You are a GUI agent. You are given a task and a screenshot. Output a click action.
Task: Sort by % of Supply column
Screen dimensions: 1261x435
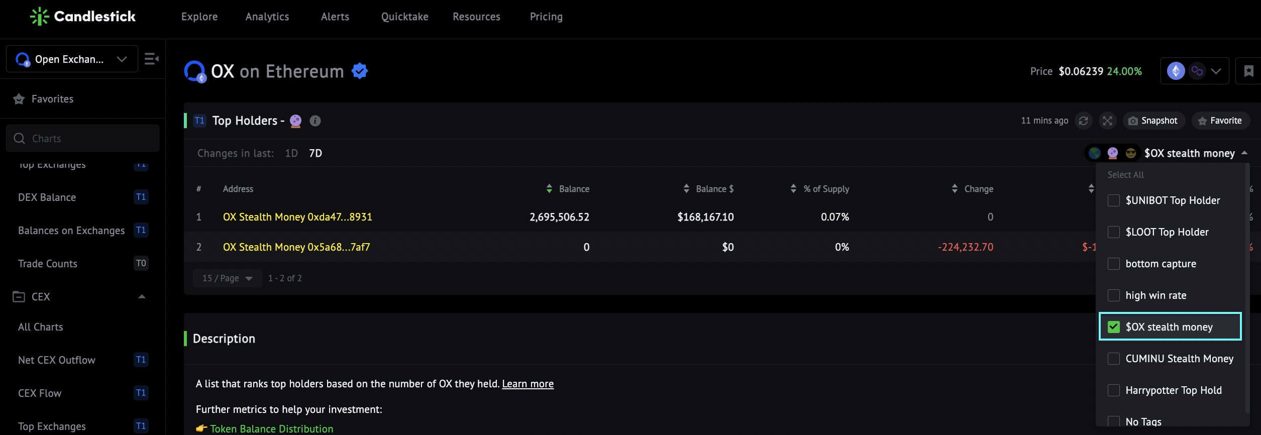pyautogui.click(x=793, y=189)
